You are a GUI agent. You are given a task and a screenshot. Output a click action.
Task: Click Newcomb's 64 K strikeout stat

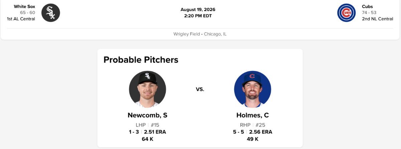(147, 139)
